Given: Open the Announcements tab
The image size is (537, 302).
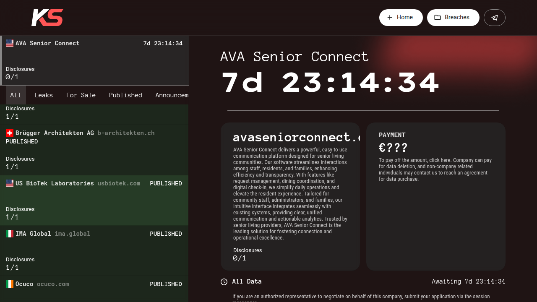Looking at the screenshot, I should tap(172, 95).
